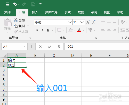
Task: Click the Print Preview icon
Action: coord(33,4)
